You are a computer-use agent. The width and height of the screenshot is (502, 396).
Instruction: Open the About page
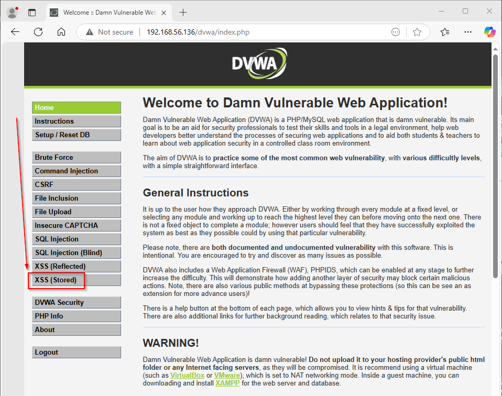(77, 329)
